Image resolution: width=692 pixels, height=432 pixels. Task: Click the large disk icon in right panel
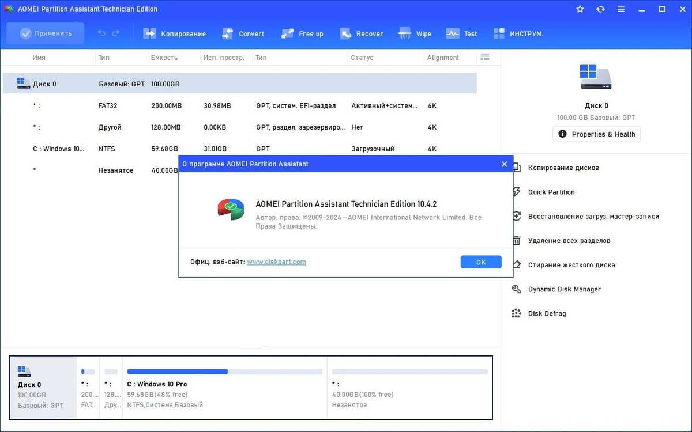pos(596,77)
